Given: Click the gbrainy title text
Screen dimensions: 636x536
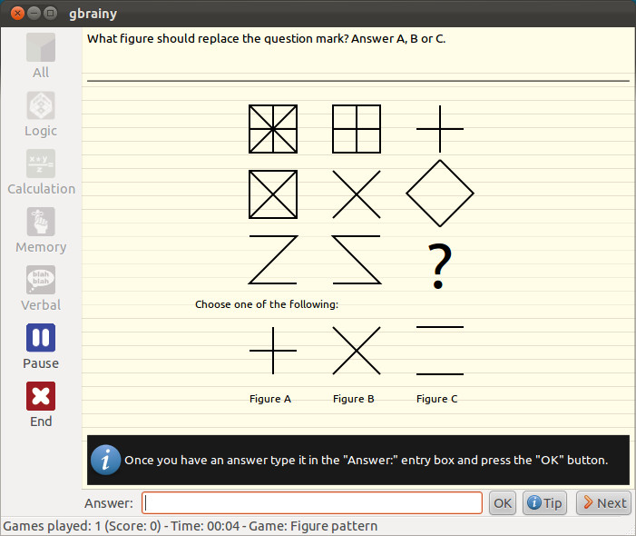Looking at the screenshot, I should tap(93, 14).
